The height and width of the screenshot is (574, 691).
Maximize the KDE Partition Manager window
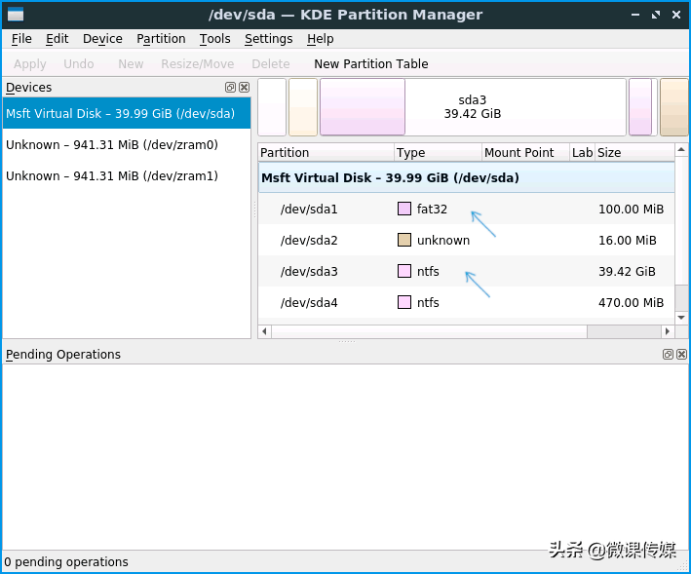656,15
